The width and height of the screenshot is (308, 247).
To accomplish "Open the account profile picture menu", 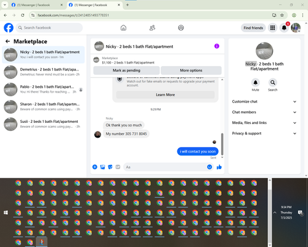I will click(x=296, y=28).
